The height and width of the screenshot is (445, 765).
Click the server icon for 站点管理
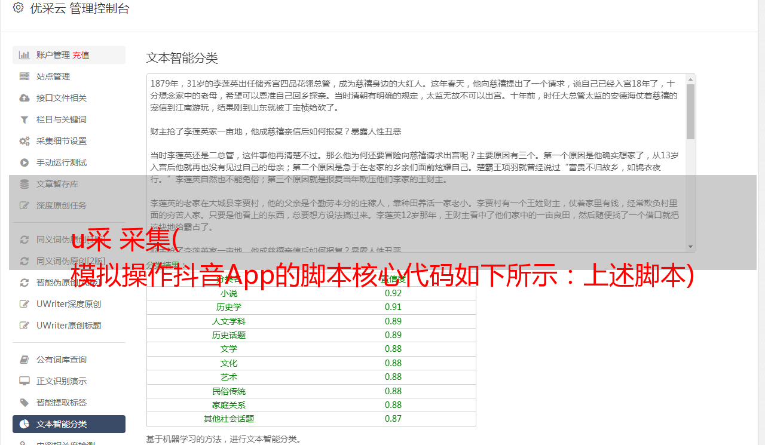25,76
